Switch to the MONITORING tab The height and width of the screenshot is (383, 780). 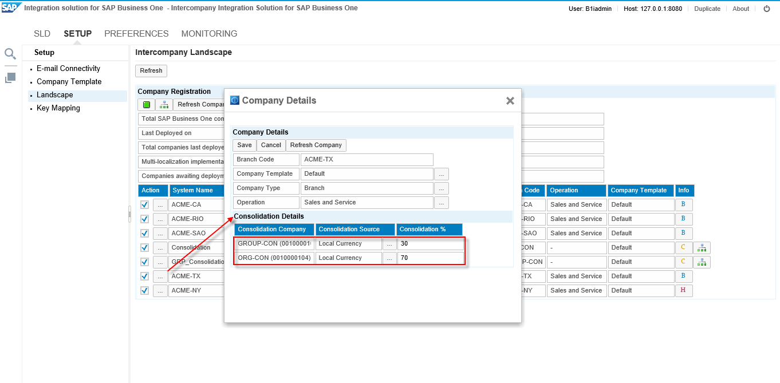point(209,34)
